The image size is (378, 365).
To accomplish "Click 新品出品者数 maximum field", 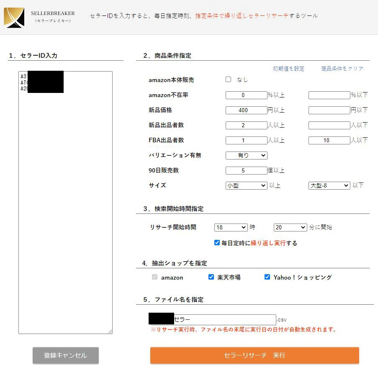I will point(329,125).
